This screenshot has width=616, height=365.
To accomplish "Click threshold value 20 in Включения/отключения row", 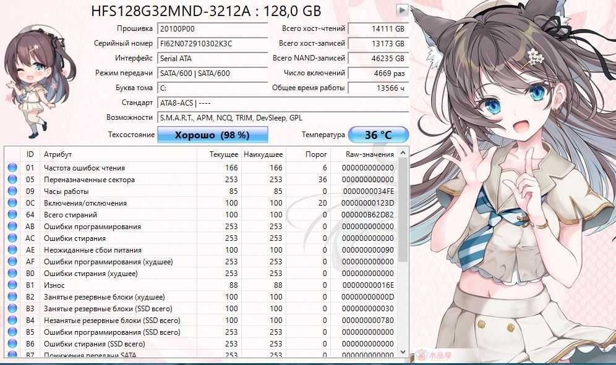I will tap(323, 203).
